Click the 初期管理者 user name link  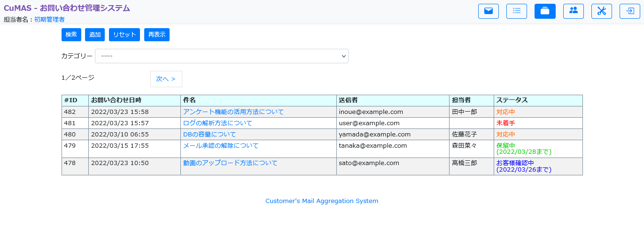[49, 20]
